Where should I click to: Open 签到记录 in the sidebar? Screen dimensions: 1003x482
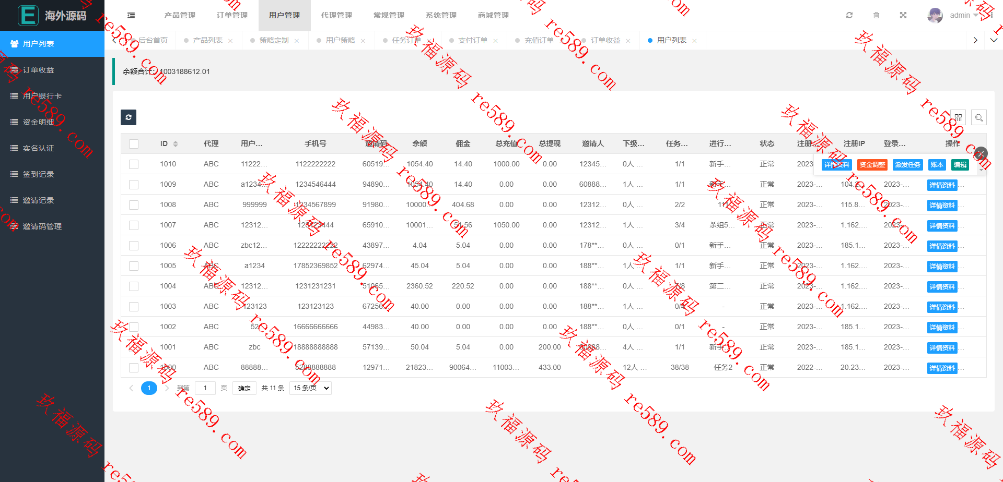52,174
